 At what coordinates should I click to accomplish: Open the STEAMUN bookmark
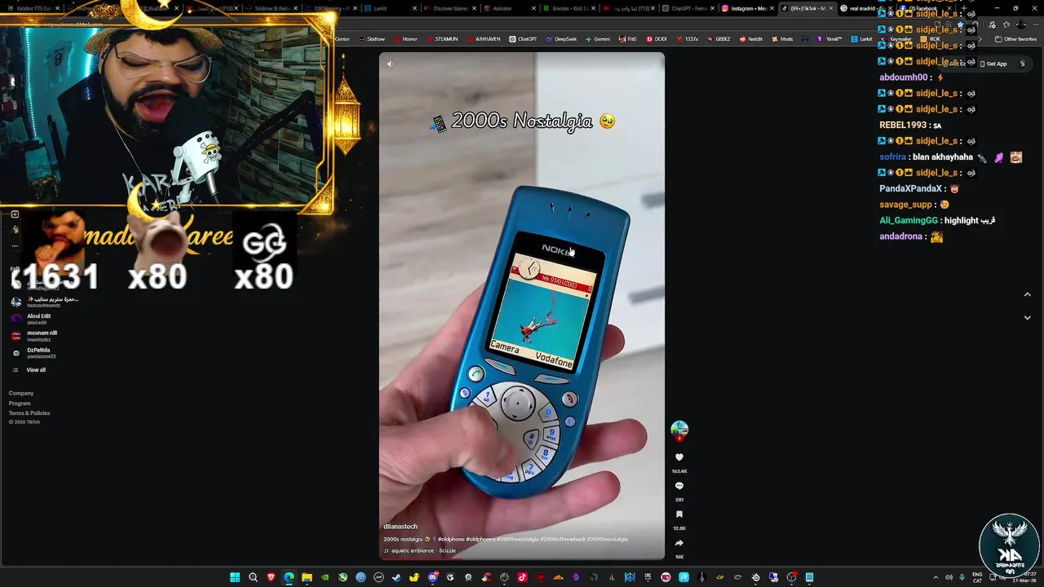point(442,39)
